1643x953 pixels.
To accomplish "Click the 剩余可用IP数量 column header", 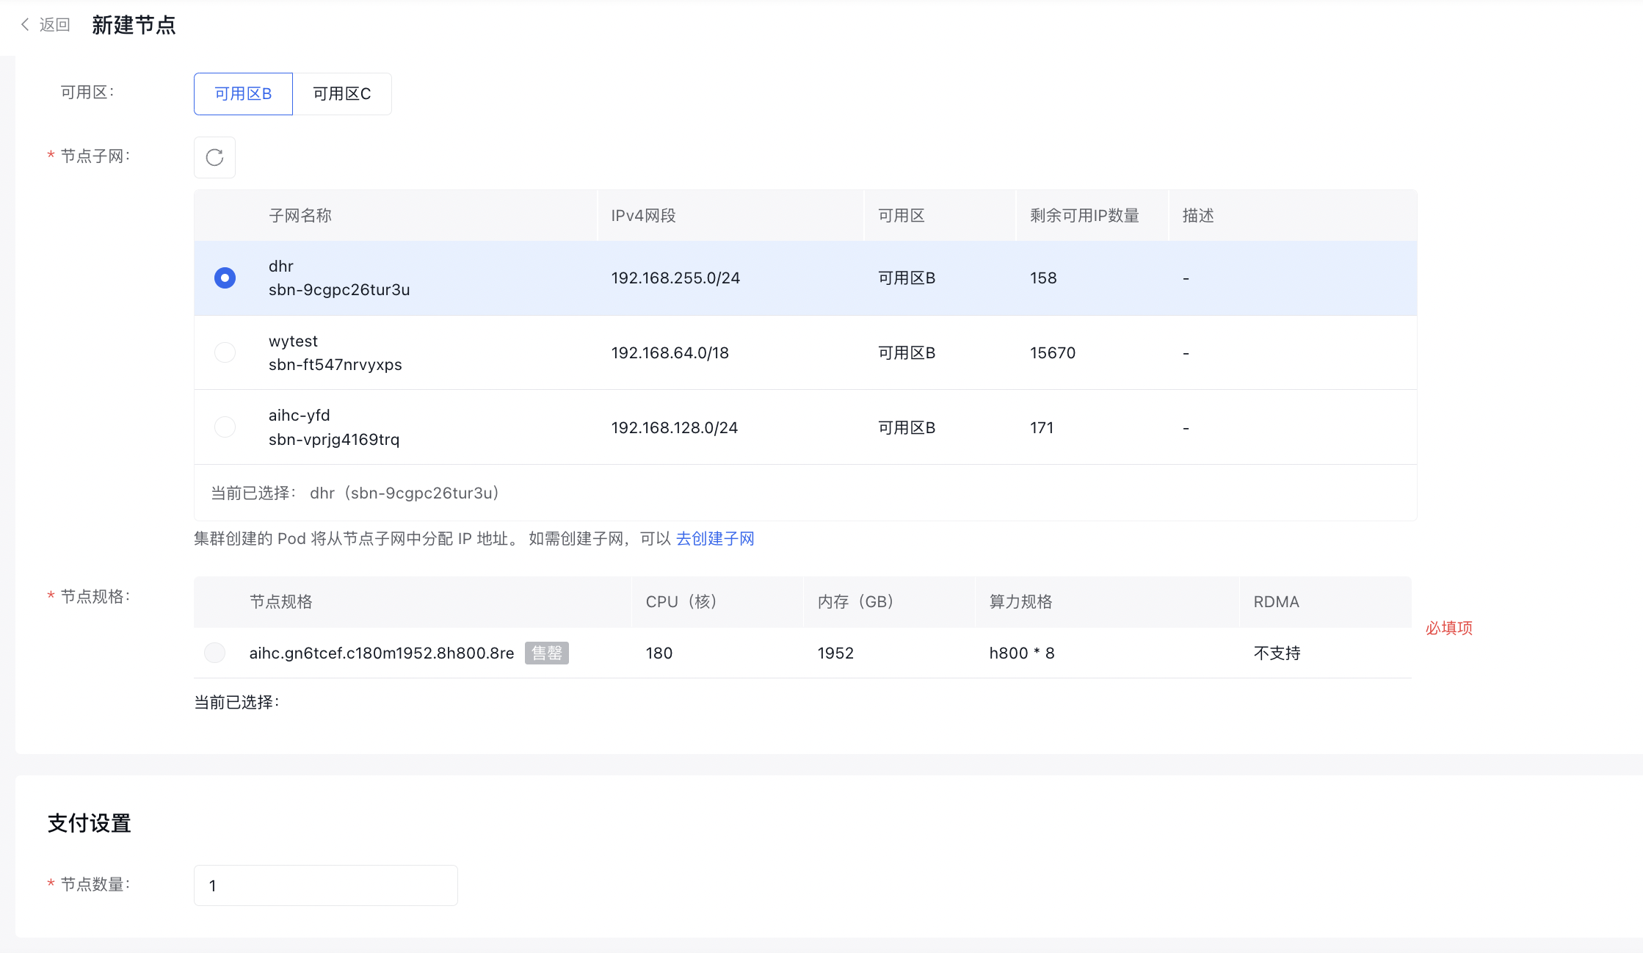I will point(1084,216).
